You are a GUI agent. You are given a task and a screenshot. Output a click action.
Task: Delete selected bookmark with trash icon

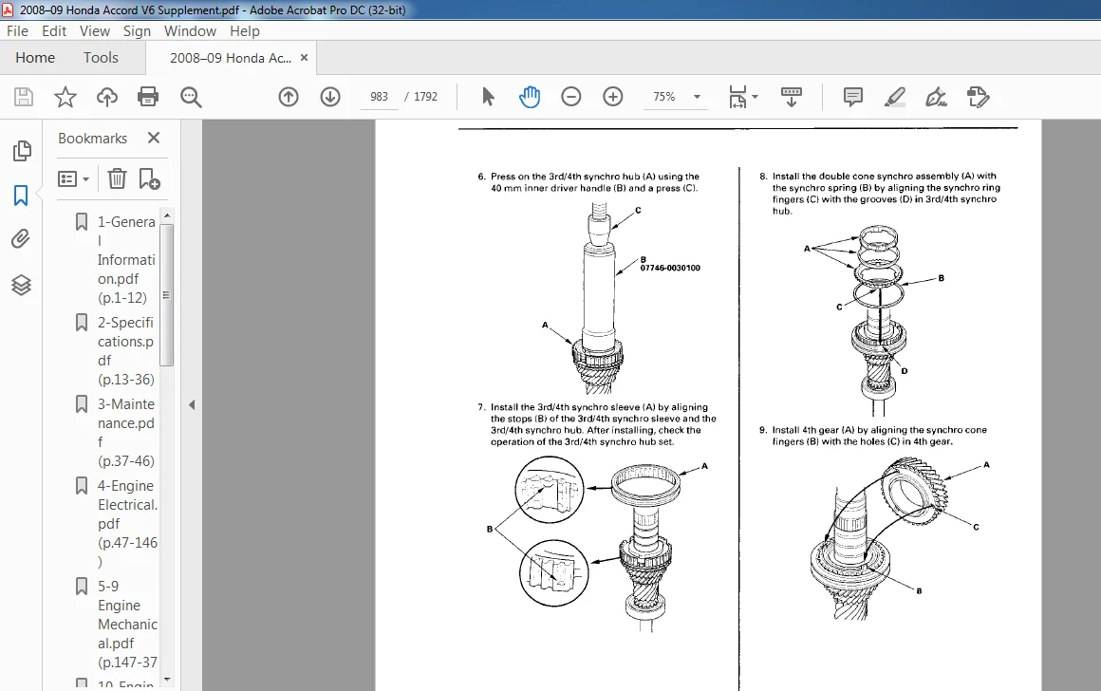[x=117, y=179]
